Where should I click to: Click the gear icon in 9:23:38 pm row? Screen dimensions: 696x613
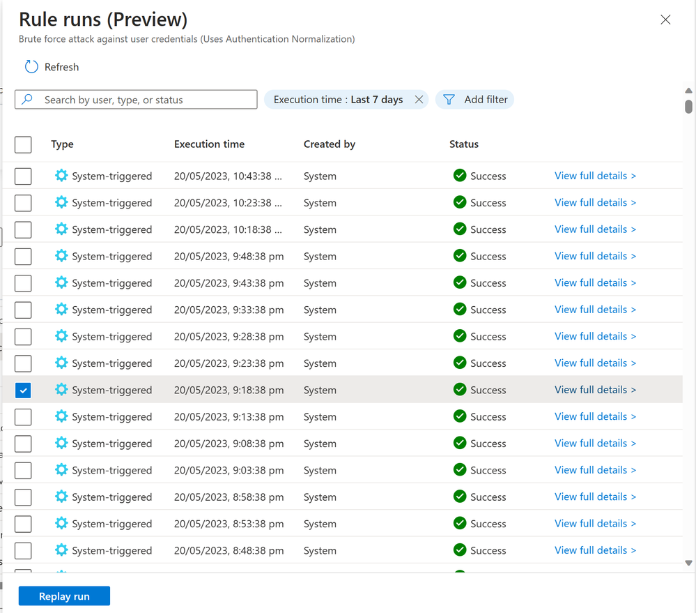(61, 363)
